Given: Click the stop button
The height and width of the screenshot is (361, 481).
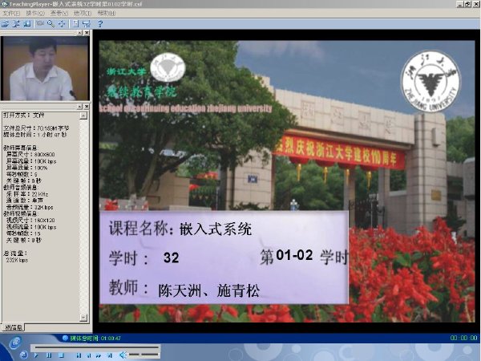Looking at the screenshot, I should pyautogui.click(x=61, y=355).
